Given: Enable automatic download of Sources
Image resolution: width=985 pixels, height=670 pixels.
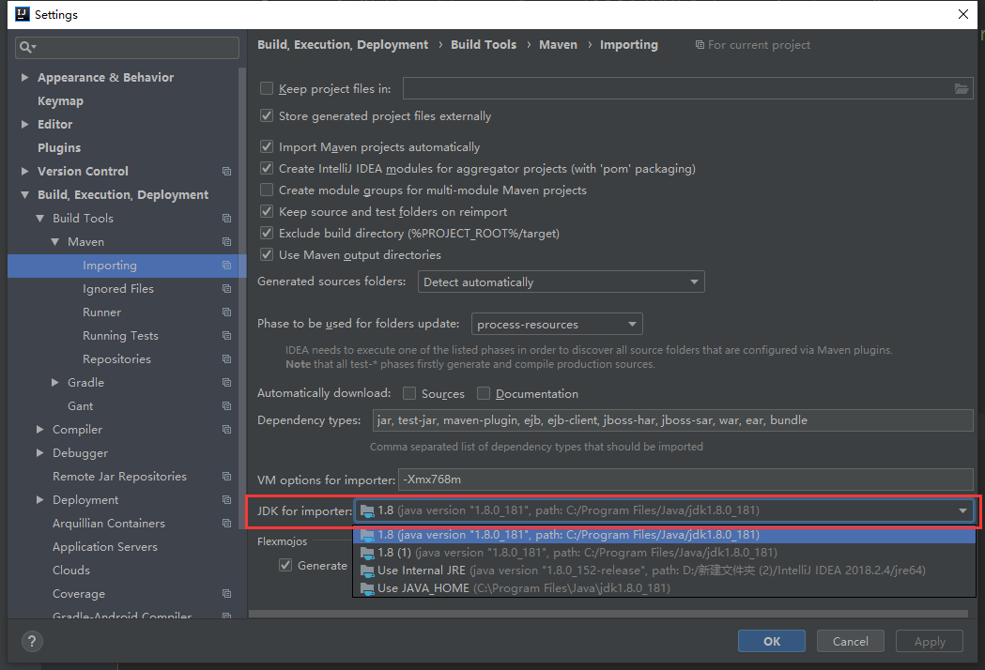Looking at the screenshot, I should (x=409, y=393).
